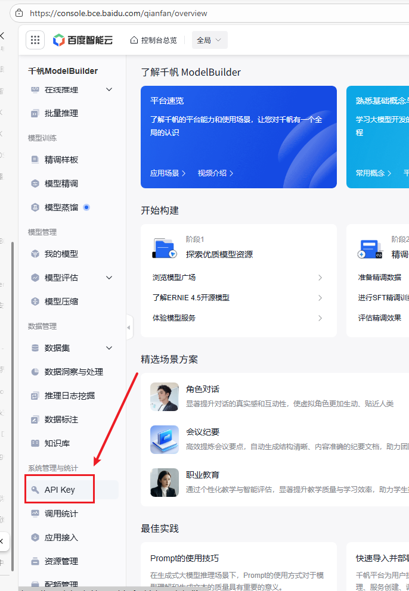Image resolution: width=409 pixels, height=591 pixels.
Task: Click the back arrow at far left edge
Action: pyautogui.click(x=2, y=36)
